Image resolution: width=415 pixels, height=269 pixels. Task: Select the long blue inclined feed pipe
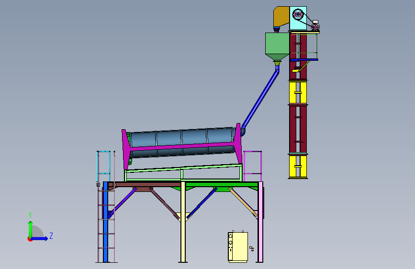pos(261,99)
